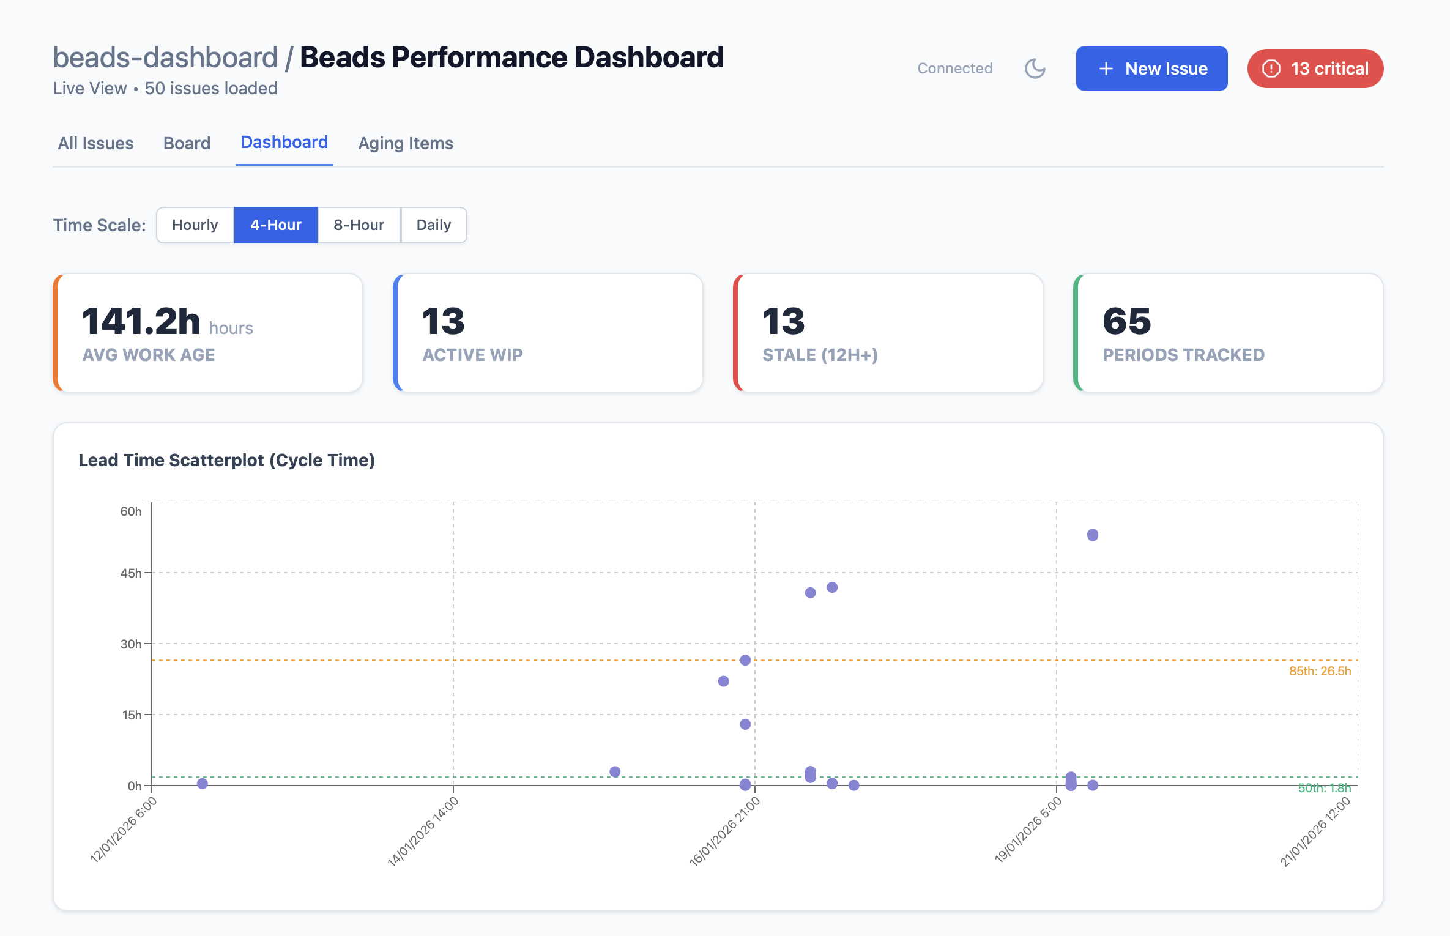Open the Stale (12H+) stat card

point(888,333)
